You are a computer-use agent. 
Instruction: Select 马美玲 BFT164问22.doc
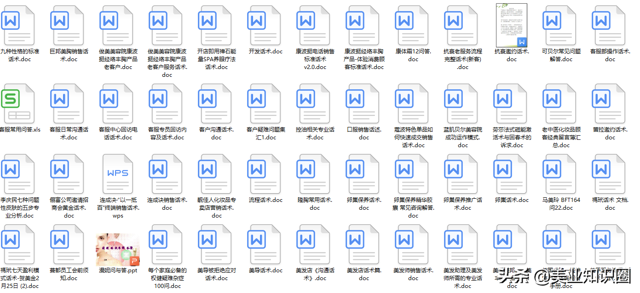560,174
